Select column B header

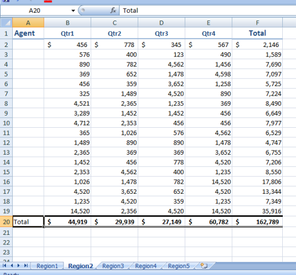(68, 23)
